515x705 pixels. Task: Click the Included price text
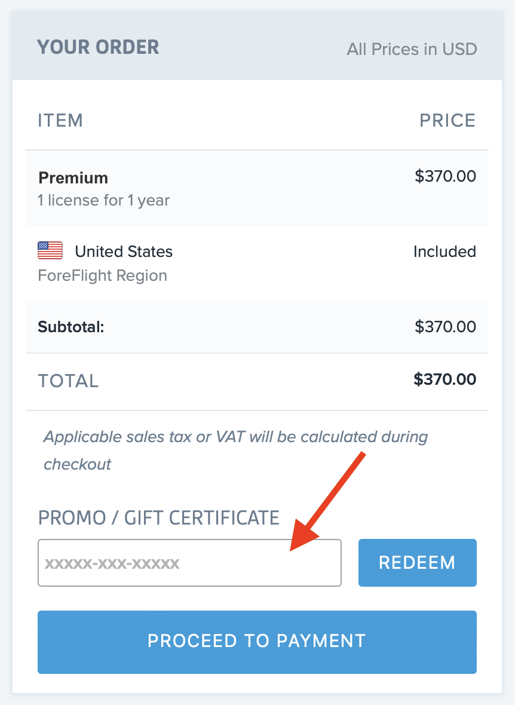pyautogui.click(x=445, y=252)
